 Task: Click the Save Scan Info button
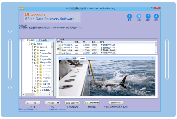(x=72, y=103)
